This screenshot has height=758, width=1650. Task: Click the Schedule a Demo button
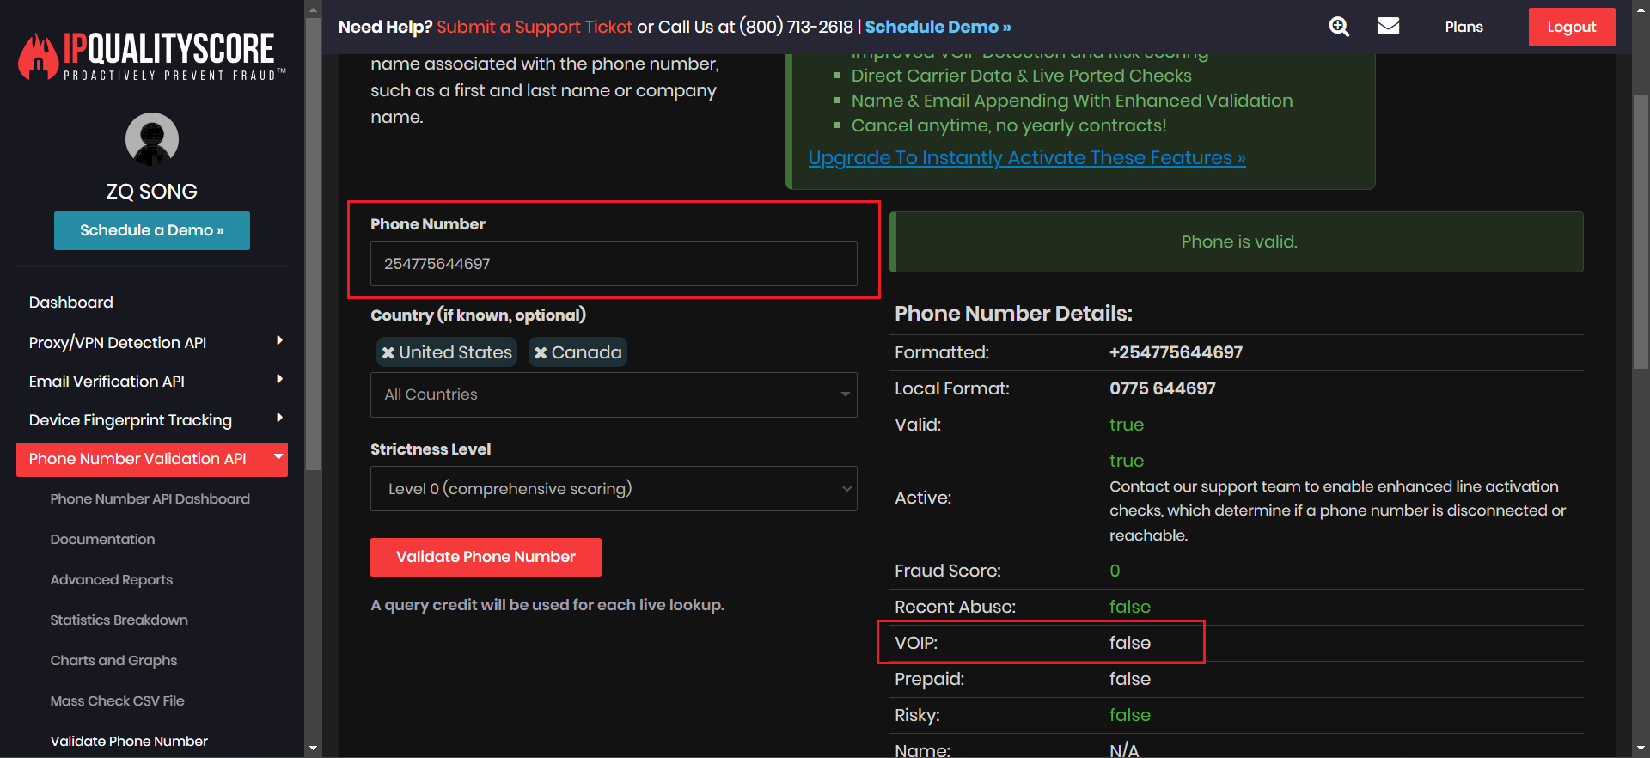pyautogui.click(x=152, y=230)
